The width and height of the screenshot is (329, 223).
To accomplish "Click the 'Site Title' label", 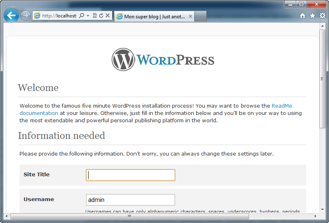I will (x=37, y=174).
